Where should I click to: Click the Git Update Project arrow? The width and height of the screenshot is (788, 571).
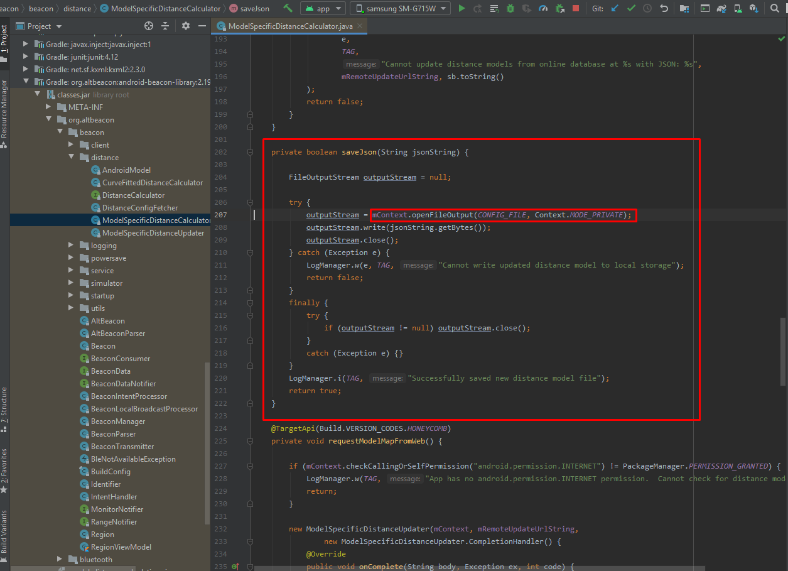615,9
